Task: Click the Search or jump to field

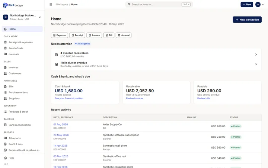Action: (159, 4)
